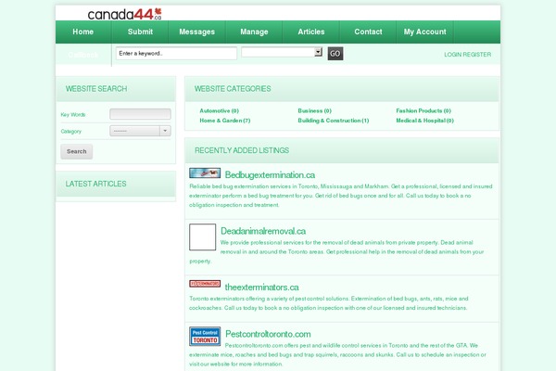Focus the Key Words input field

140,114
